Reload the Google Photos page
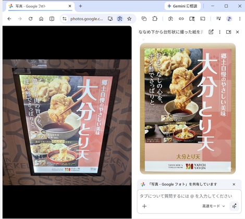Screen dimensions: 245x219 (31, 19)
